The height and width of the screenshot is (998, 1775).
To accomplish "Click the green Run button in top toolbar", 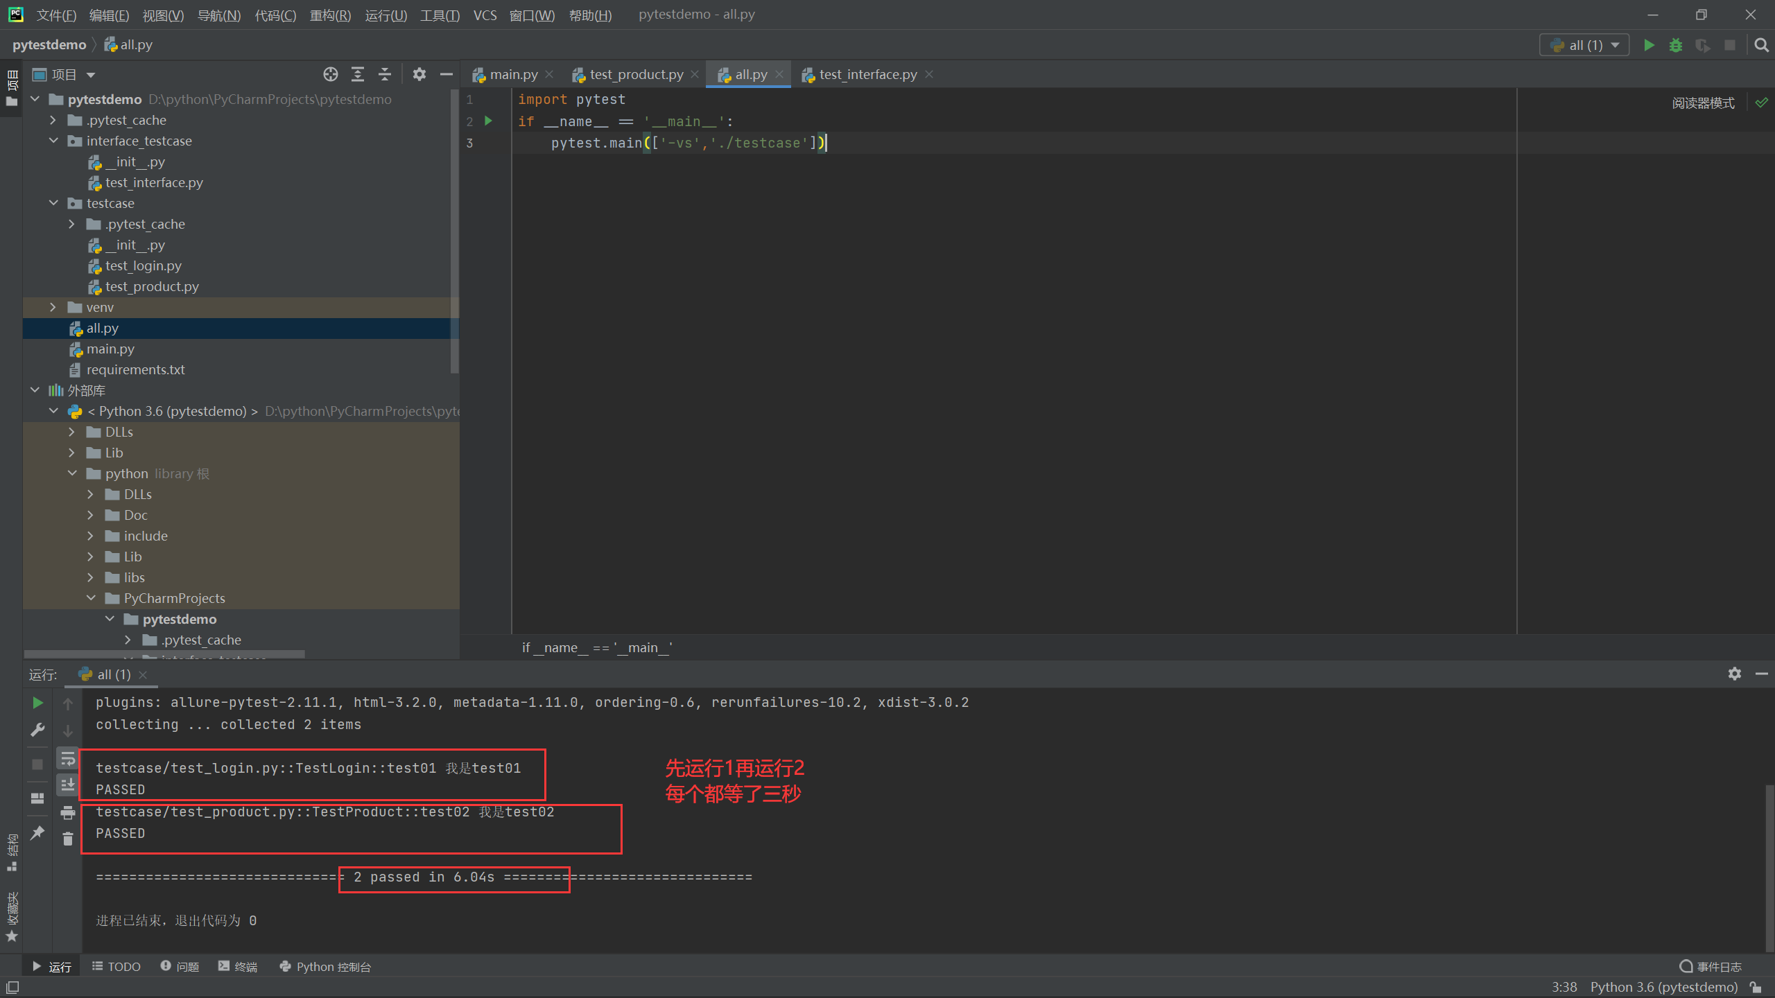I will [x=1649, y=45].
